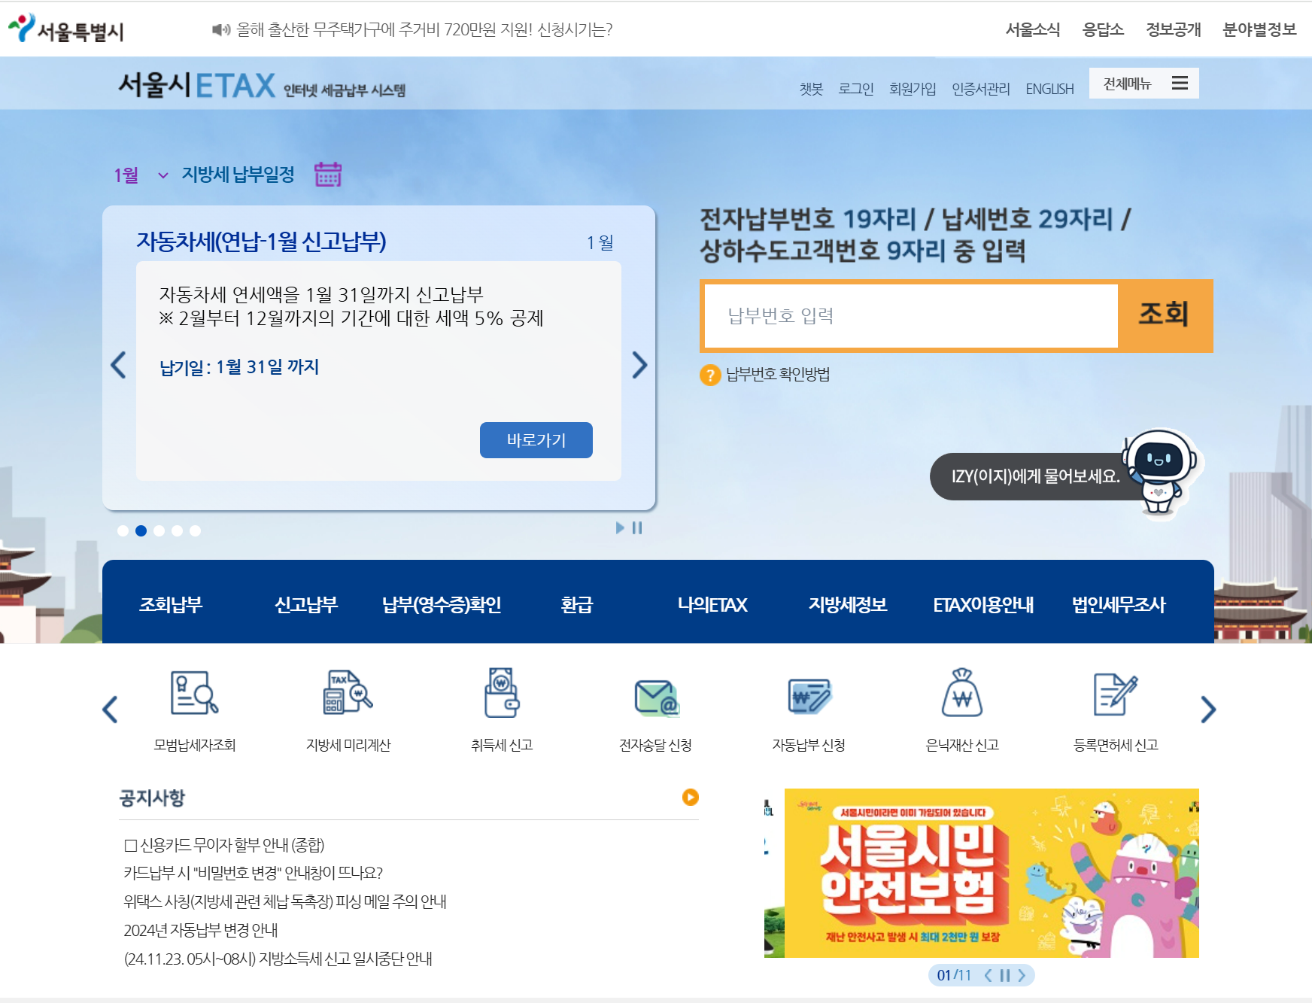The image size is (1312, 1003).
Task: Pause the tax schedule slideshow
Action: click(x=637, y=527)
